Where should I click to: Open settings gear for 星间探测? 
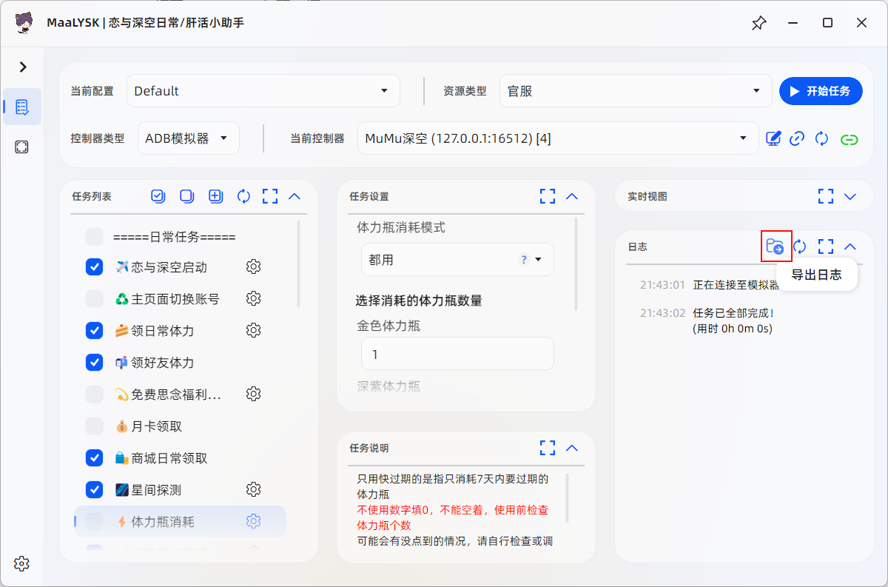click(x=254, y=489)
